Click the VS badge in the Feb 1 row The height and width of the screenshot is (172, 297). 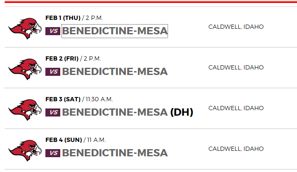(x=53, y=31)
